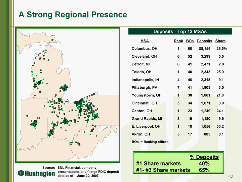The image size is (242, 182).
Task: Click the BOs column header
Action: pos(190,41)
